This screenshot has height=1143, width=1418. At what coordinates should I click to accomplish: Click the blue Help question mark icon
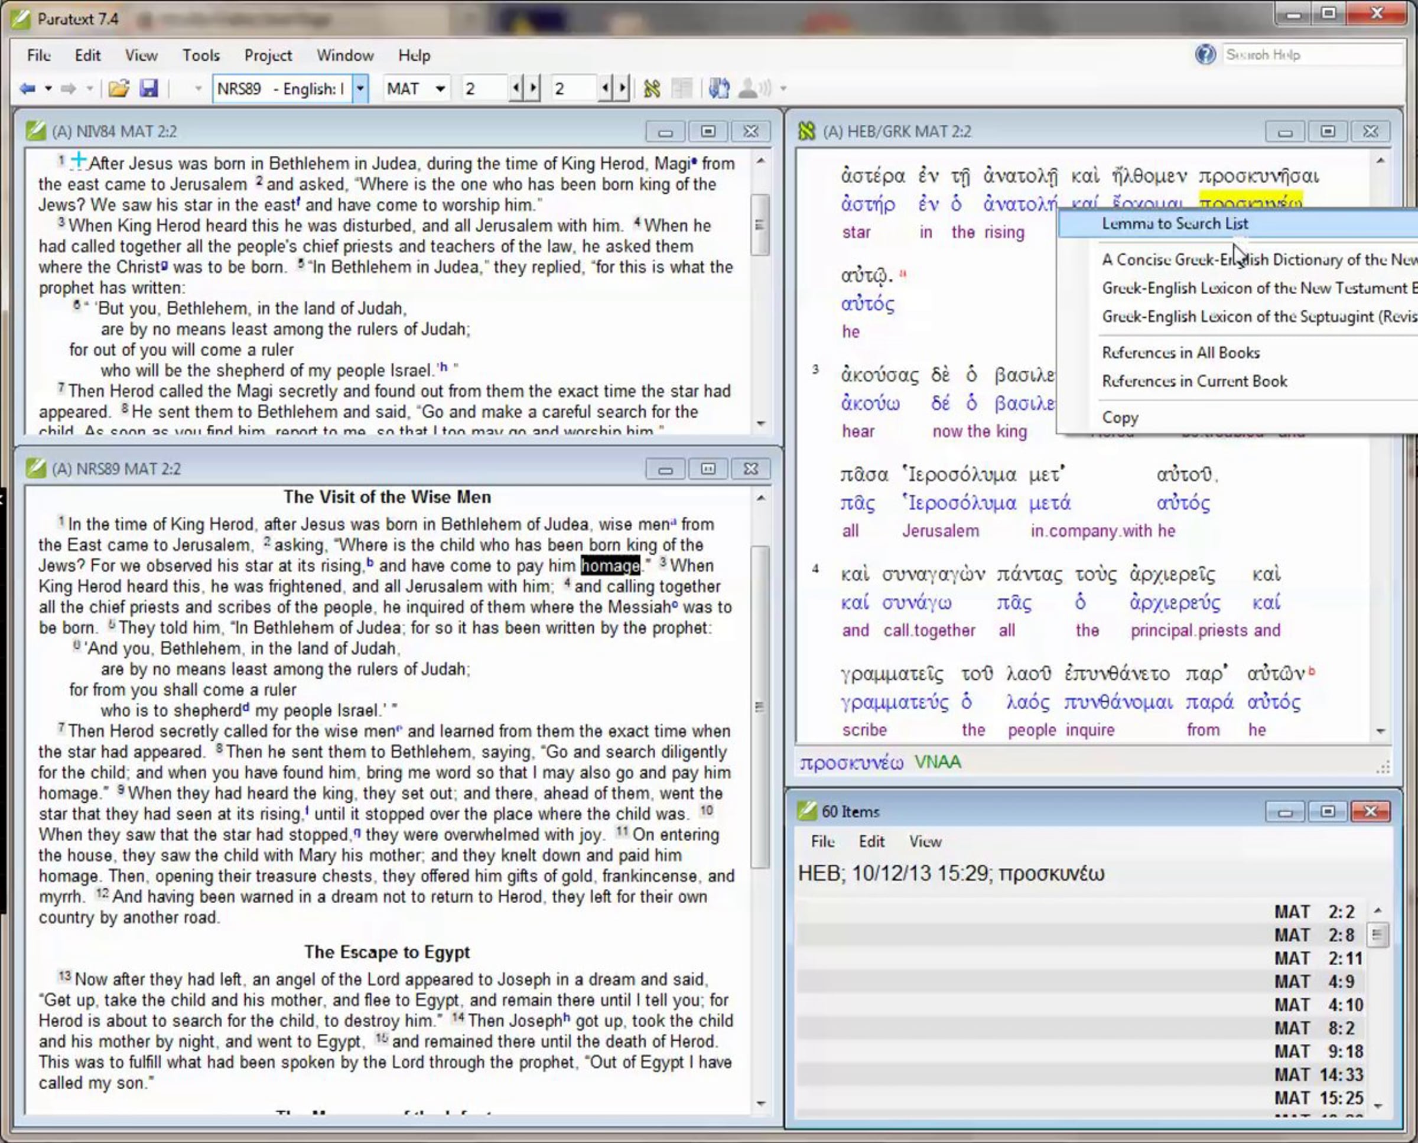[1205, 55]
